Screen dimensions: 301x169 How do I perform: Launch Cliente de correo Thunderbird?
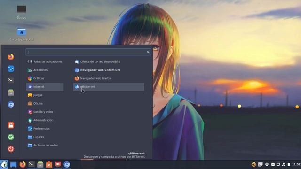click(x=109, y=61)
